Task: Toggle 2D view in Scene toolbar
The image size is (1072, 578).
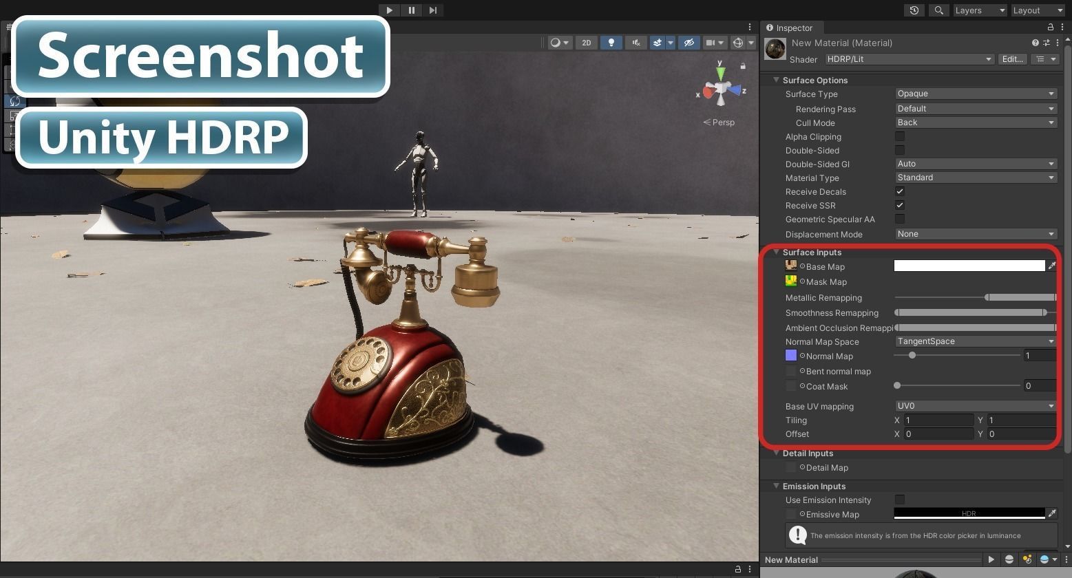Action: [x=587, y=43]
